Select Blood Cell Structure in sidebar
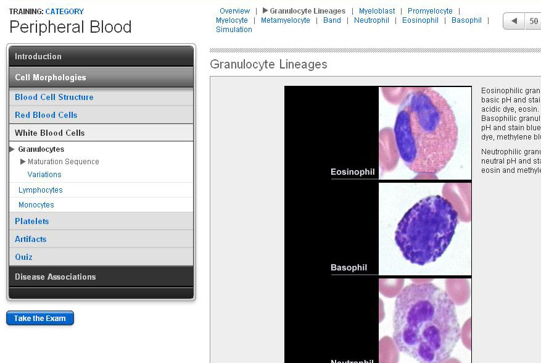This screenshot has height=363, width=541. (x=54, y=97)
